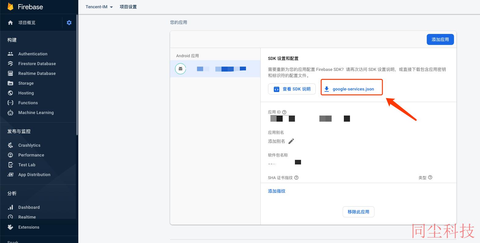Click the 查看 SDK 说明 button

tap(292, 89)
